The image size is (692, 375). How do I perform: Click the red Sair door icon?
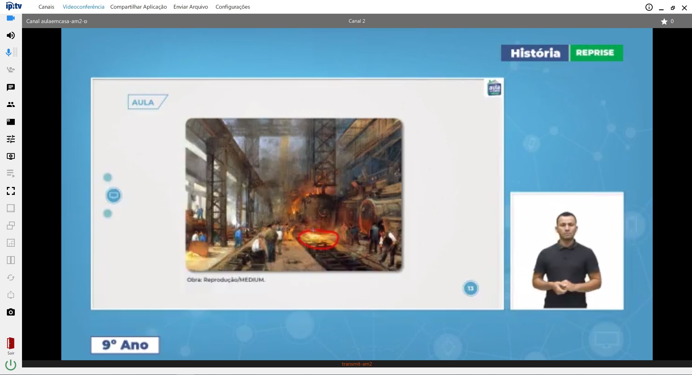(11, 346)
